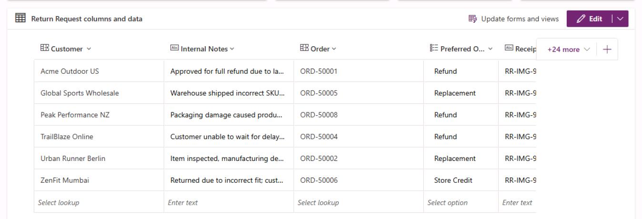Open the Internal Notes column dropdown
The width and height of the screenshot is (642, 219).
click(232, 49)
